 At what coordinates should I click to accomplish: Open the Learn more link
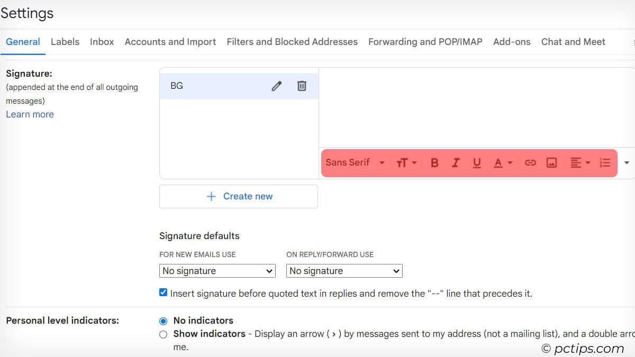(x=30, y=114)
